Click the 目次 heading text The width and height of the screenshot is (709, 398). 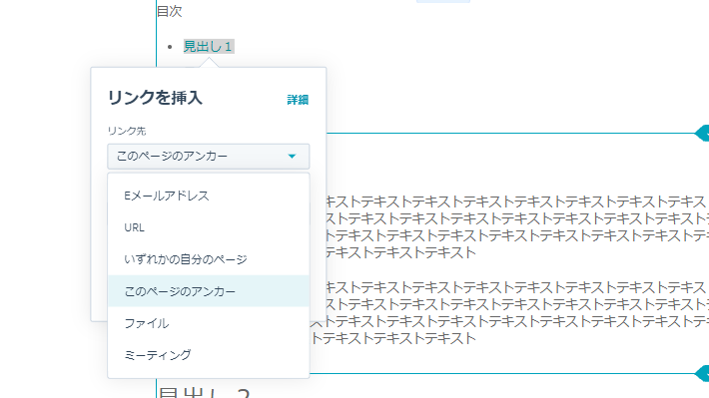(x=169, y=11)
